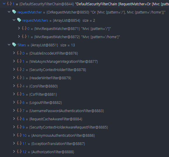Image resolution: width=169 pixels, height=157 pixels.
Task: Click object braces icon of HeaderWriterFilter row
Action: point(19,77)
